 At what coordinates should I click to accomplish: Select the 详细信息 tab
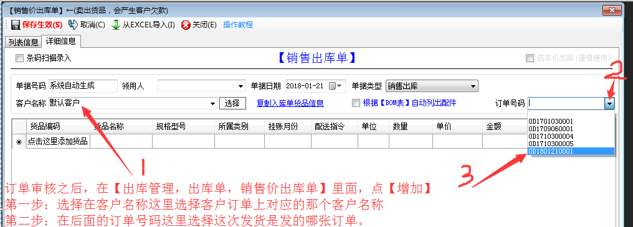[60, 41]
